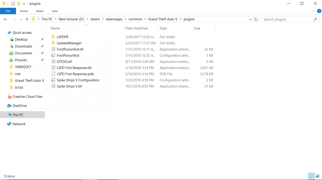The width and height of the screenshot is (322, 180).
Task: Click the FootPursuitAid.dll file icon
Action: coord(53,49)
